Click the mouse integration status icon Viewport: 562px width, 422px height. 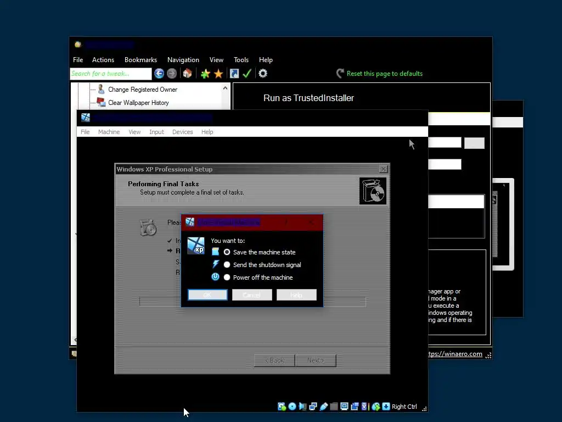[x=375, y=406]
